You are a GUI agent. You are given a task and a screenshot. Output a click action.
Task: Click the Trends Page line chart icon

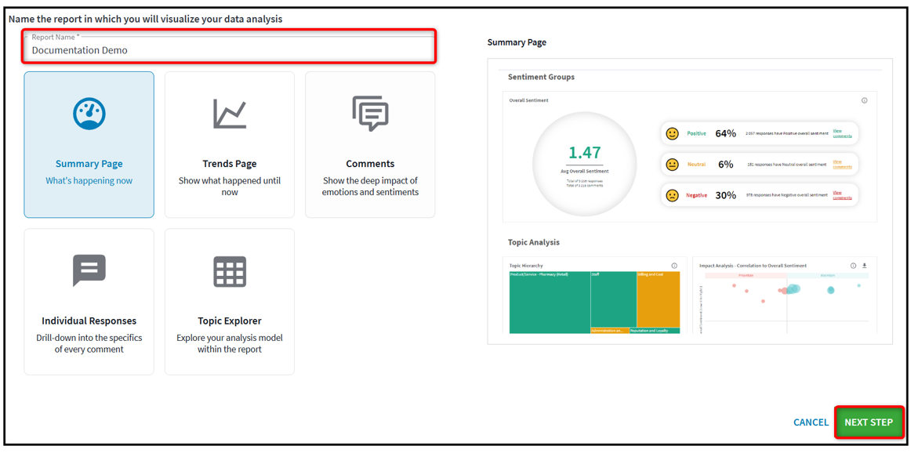(x=230, y=113)
